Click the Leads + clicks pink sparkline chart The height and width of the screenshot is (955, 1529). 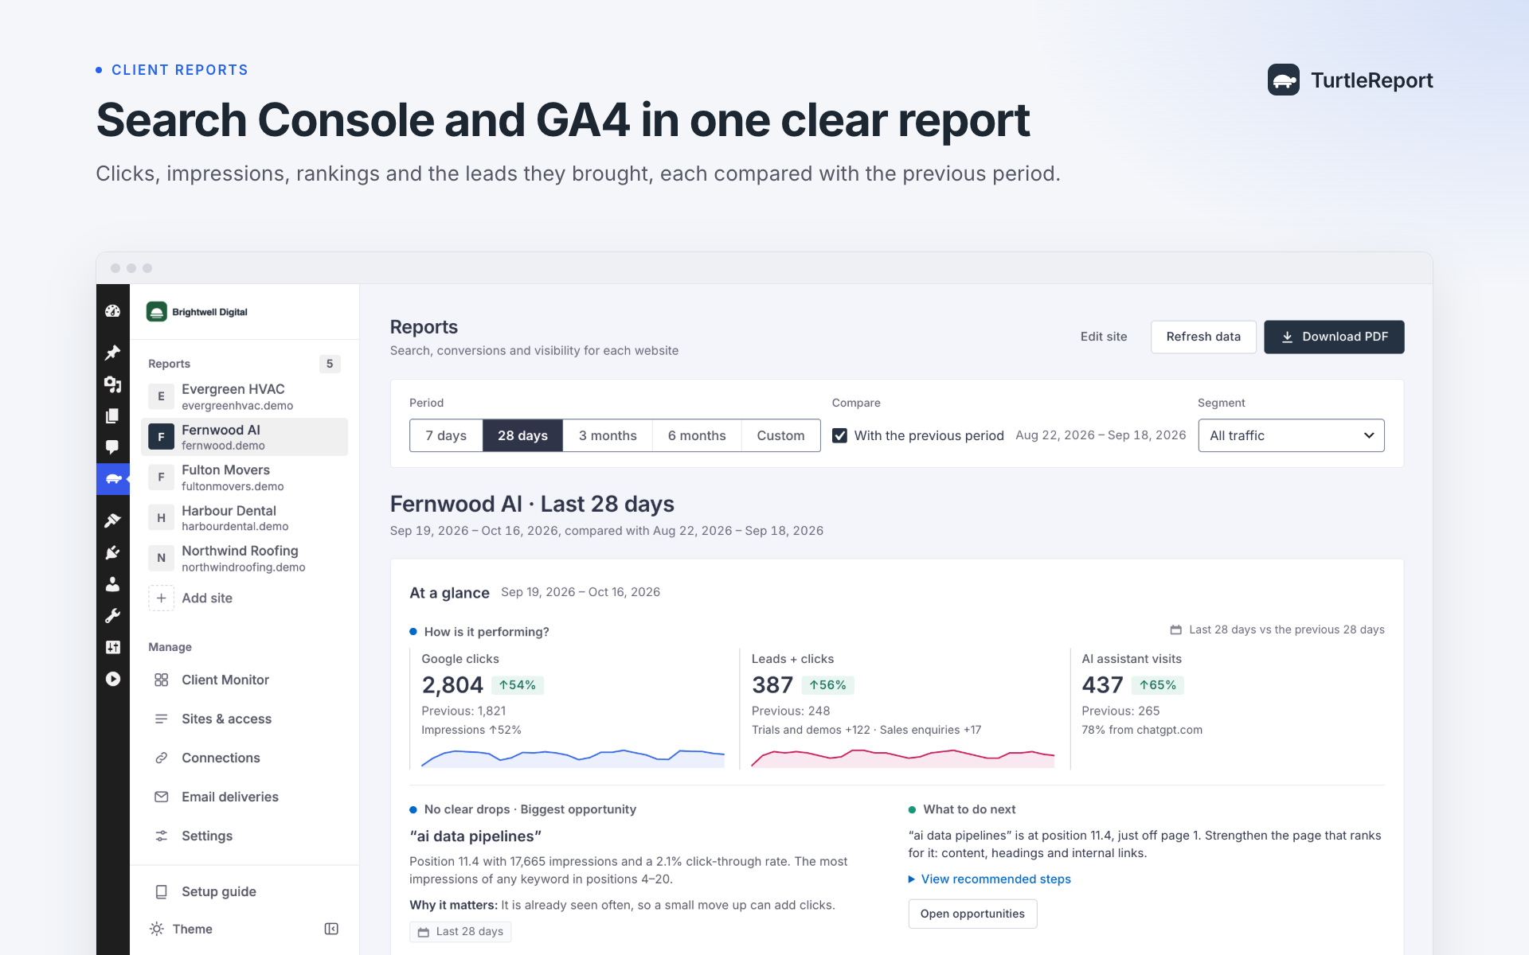(903, 757)
